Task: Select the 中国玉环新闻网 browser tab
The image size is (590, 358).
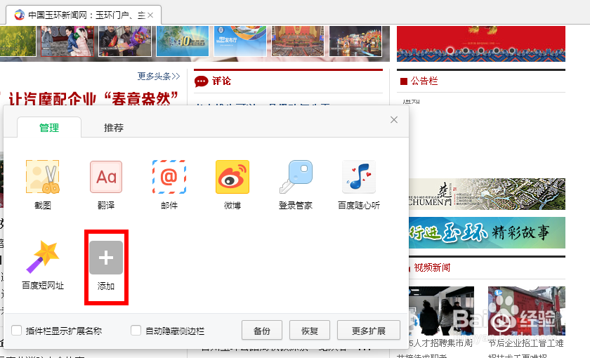Action: pos(84,15)
